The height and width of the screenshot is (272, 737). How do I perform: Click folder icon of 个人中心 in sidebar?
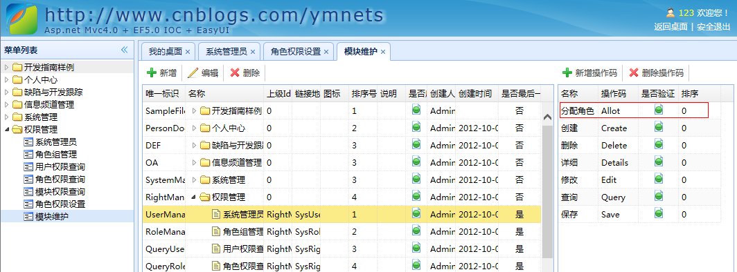(x=17, y=79)
